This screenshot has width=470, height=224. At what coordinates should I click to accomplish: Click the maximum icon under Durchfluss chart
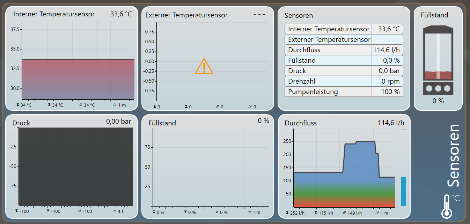(287, 212)
